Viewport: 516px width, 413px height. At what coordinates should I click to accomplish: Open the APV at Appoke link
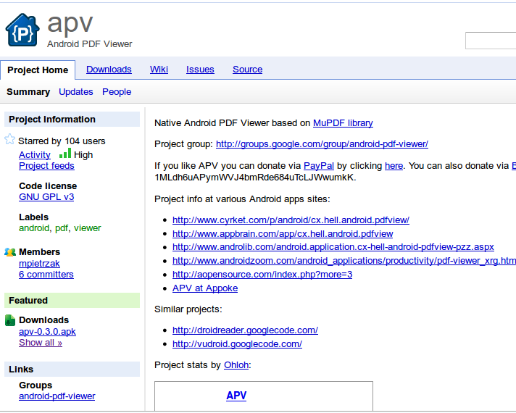(205, 288)
